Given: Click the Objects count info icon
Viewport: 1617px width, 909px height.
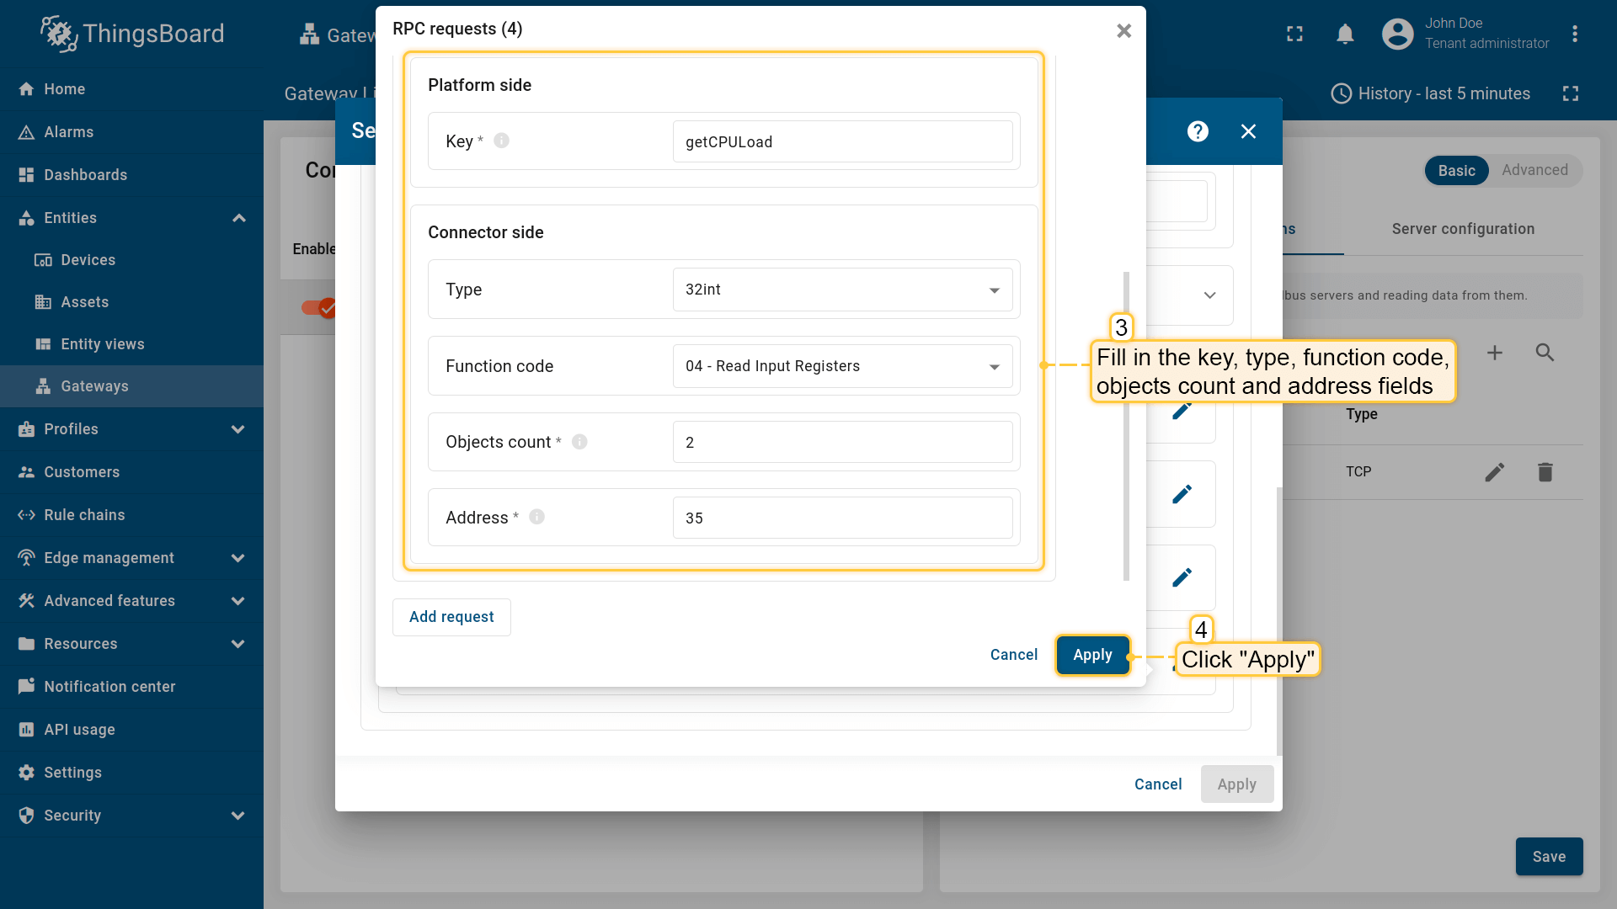Looking at the screenshot, I should point(579,442).
